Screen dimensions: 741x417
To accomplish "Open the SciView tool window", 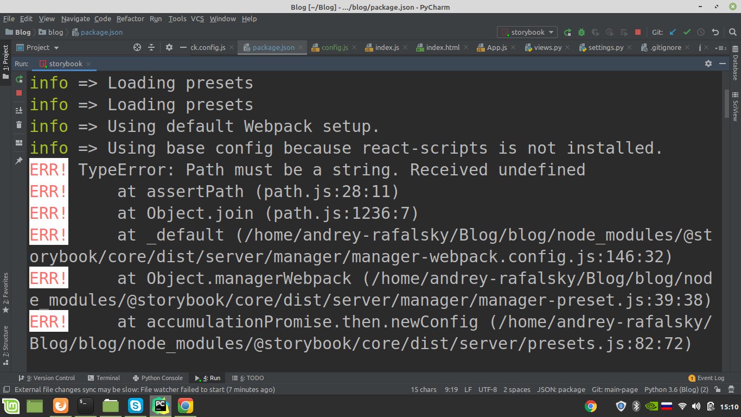I will (x=736, y=107).
